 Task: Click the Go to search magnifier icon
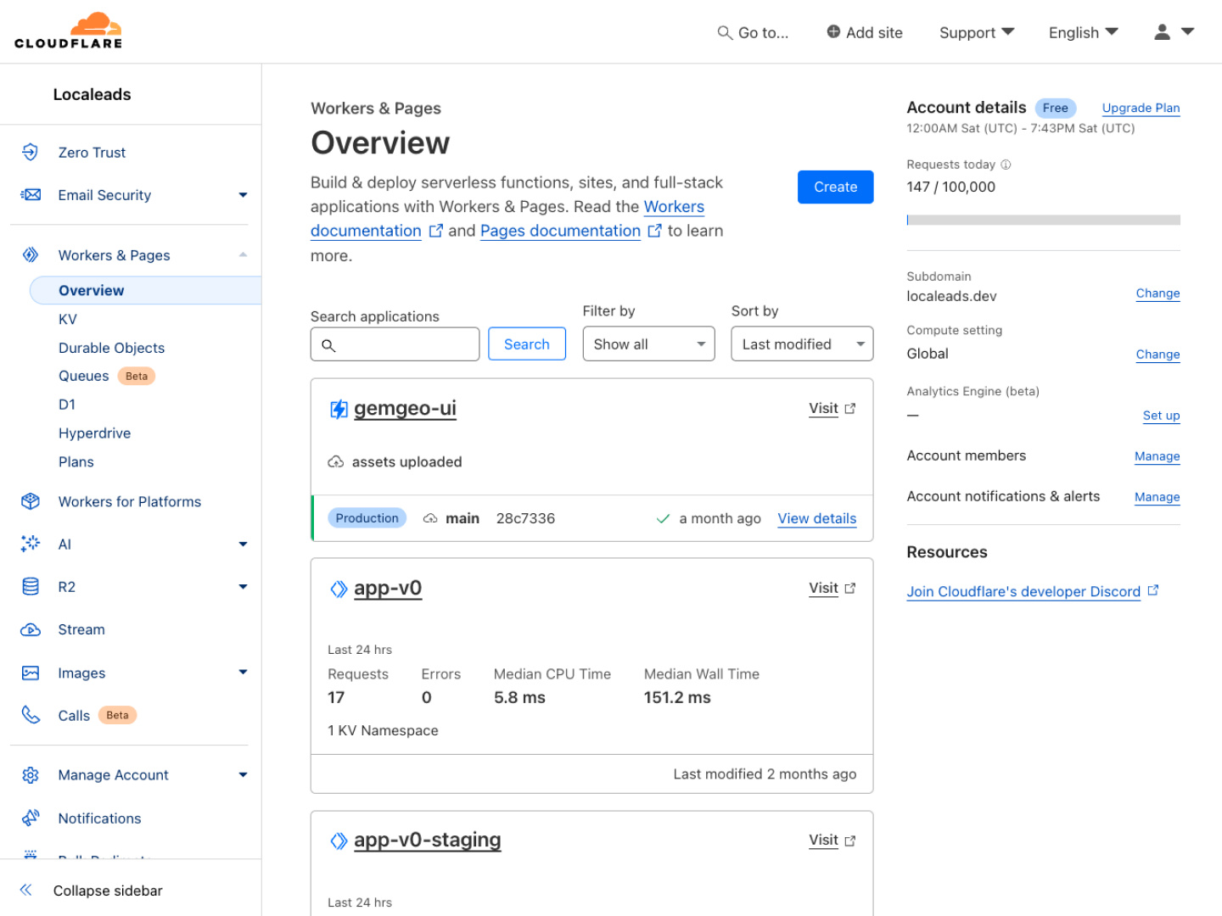tap(725, 32)
